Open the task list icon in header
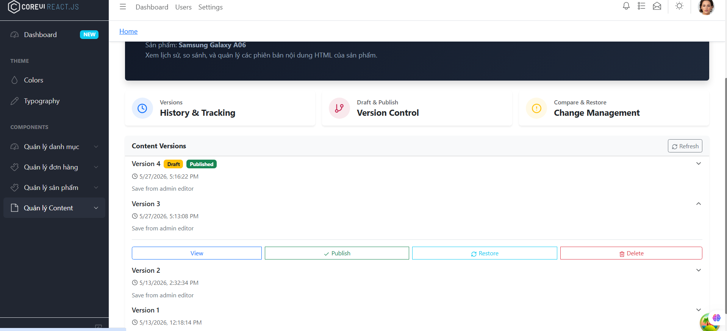This screenshot has height=331, width=727. [641, 6]
